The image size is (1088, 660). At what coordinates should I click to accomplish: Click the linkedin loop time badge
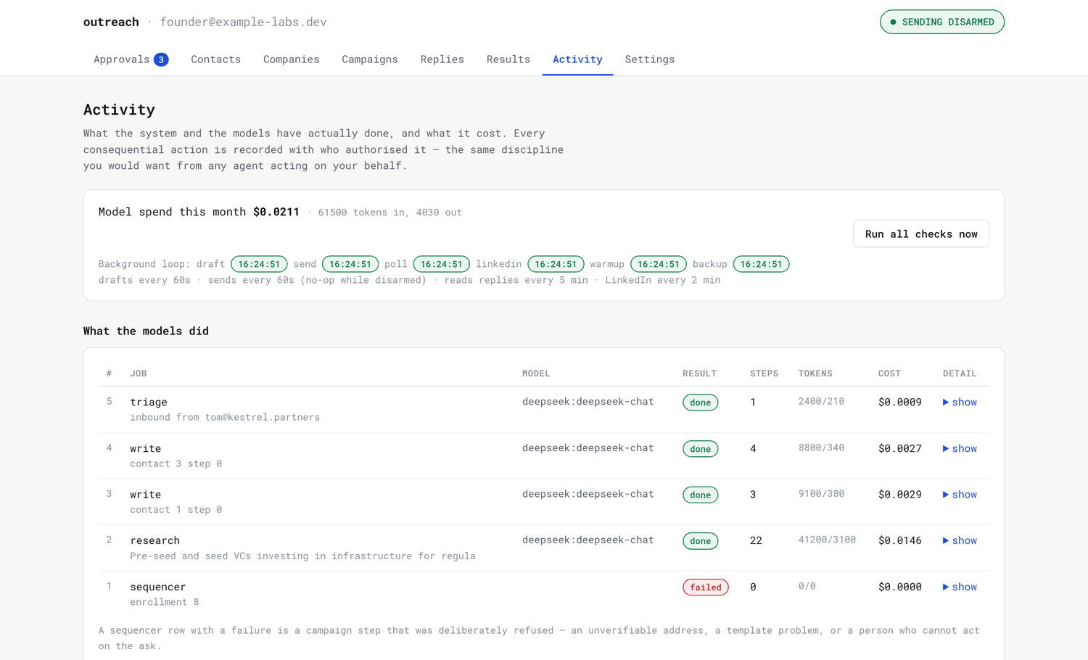tap(556, 264)
